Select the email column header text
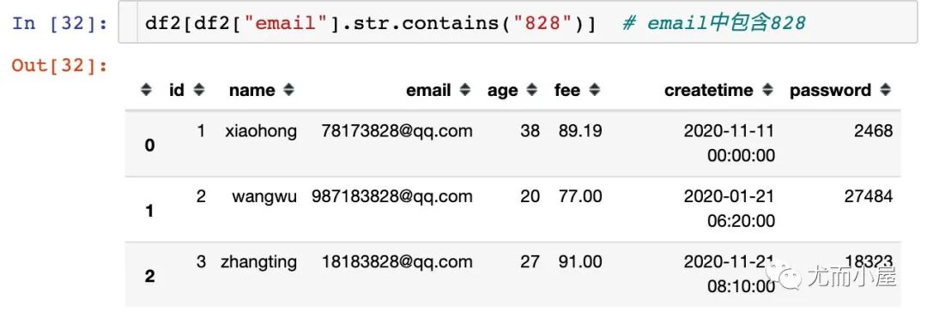This screenshot has width=927, height=317. 428,90
